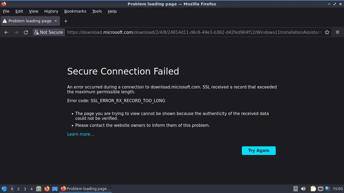Follow the Learn more link

[x=80, y=134]
